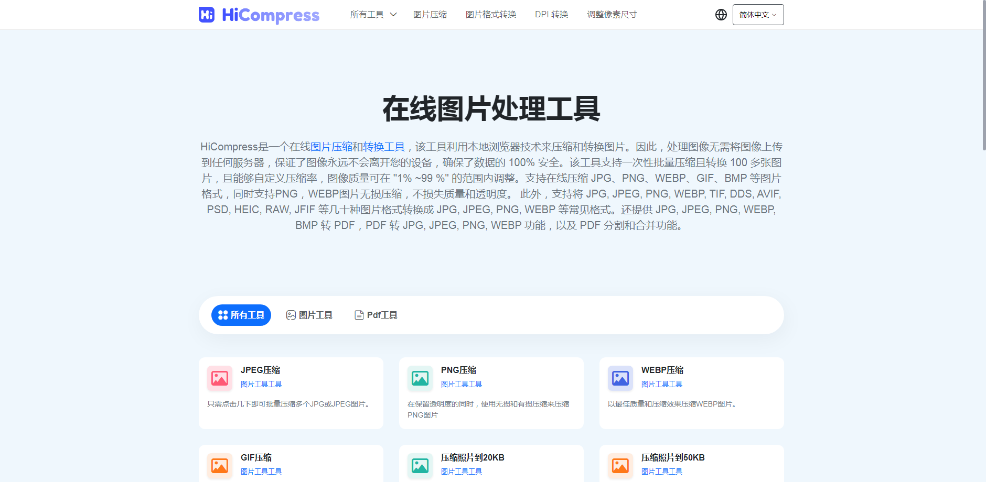Viewport: 986px width, 482px height.
Task: Click description '以最佳质量和压缩效果压缩WEBP图片。'
Action: [x=673, y=404]
